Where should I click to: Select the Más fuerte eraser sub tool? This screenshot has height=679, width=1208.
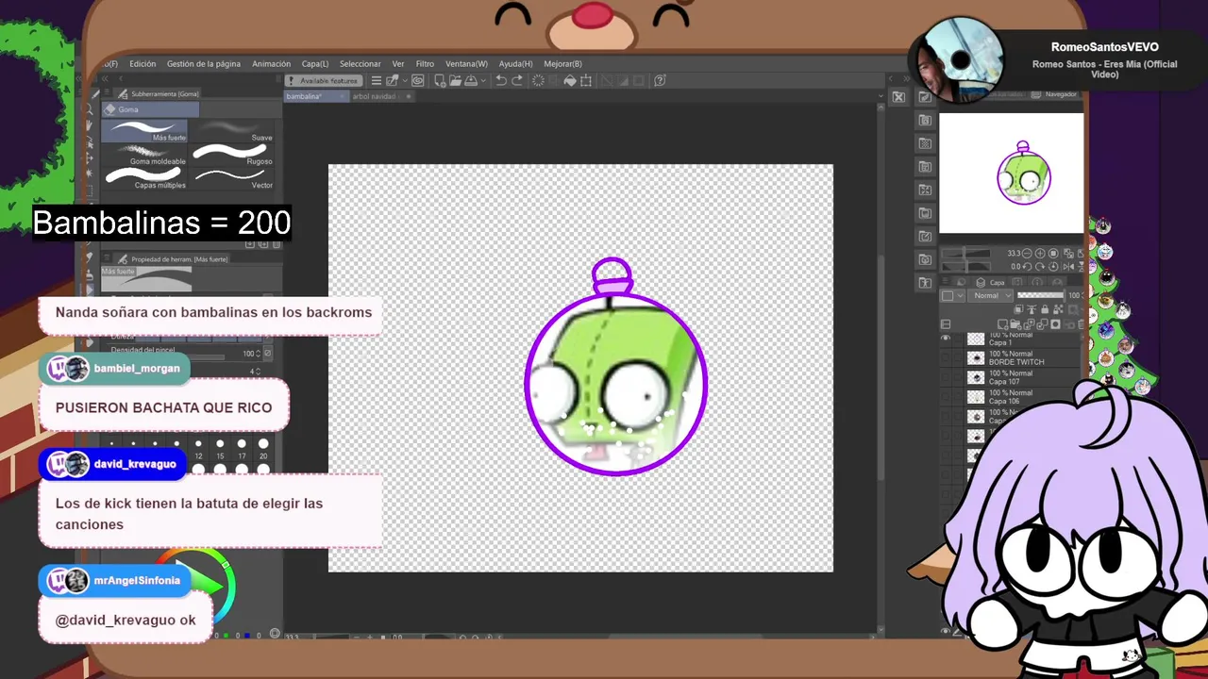145,130
